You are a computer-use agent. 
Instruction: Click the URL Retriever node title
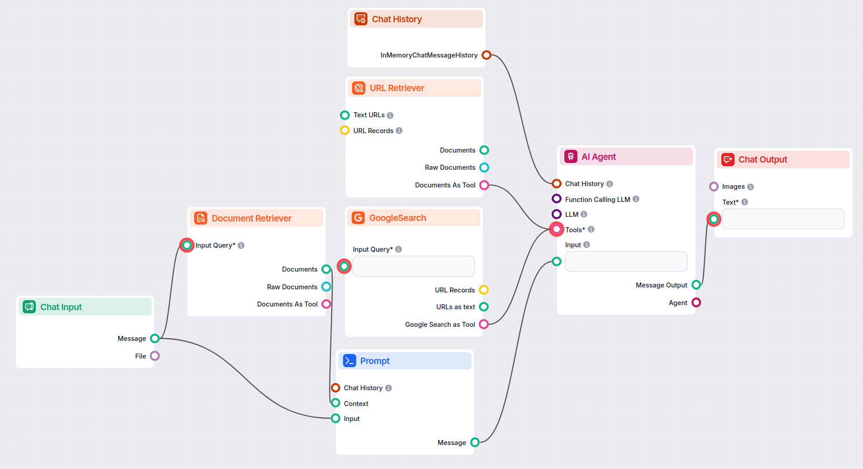[397, 88]
